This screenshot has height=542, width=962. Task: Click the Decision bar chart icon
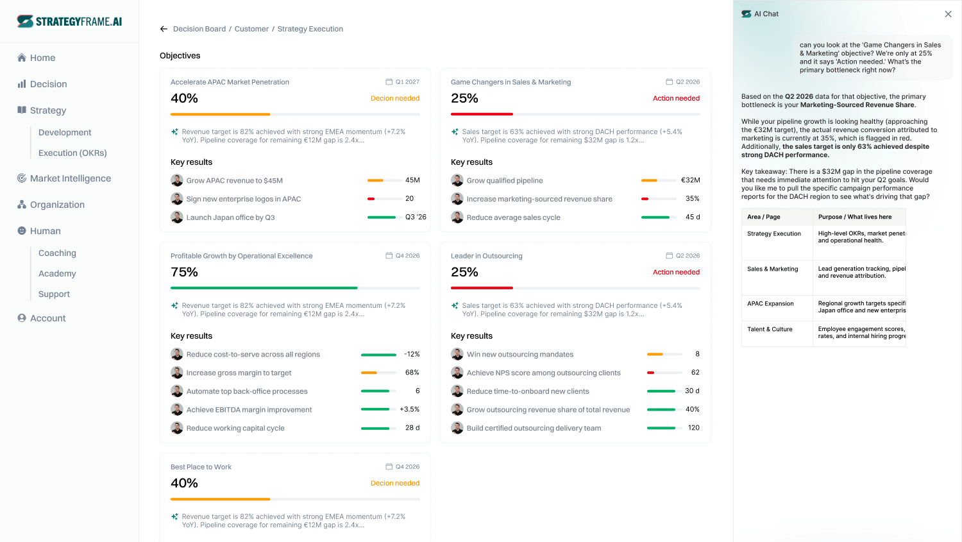(22, 84)
